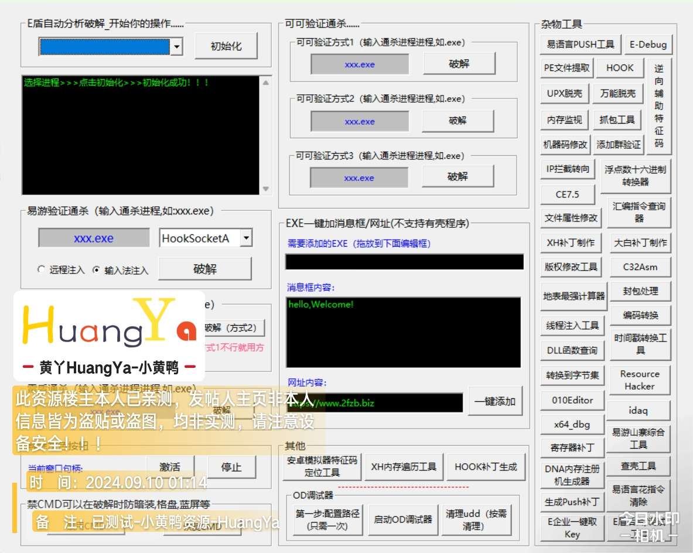Screen dimensions: 693x553
Task: Click 破解 button for 可可验证方式1
Action: 459,64
